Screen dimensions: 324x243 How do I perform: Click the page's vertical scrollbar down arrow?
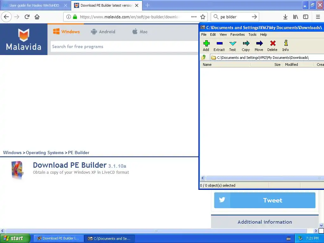pos(321,225)
